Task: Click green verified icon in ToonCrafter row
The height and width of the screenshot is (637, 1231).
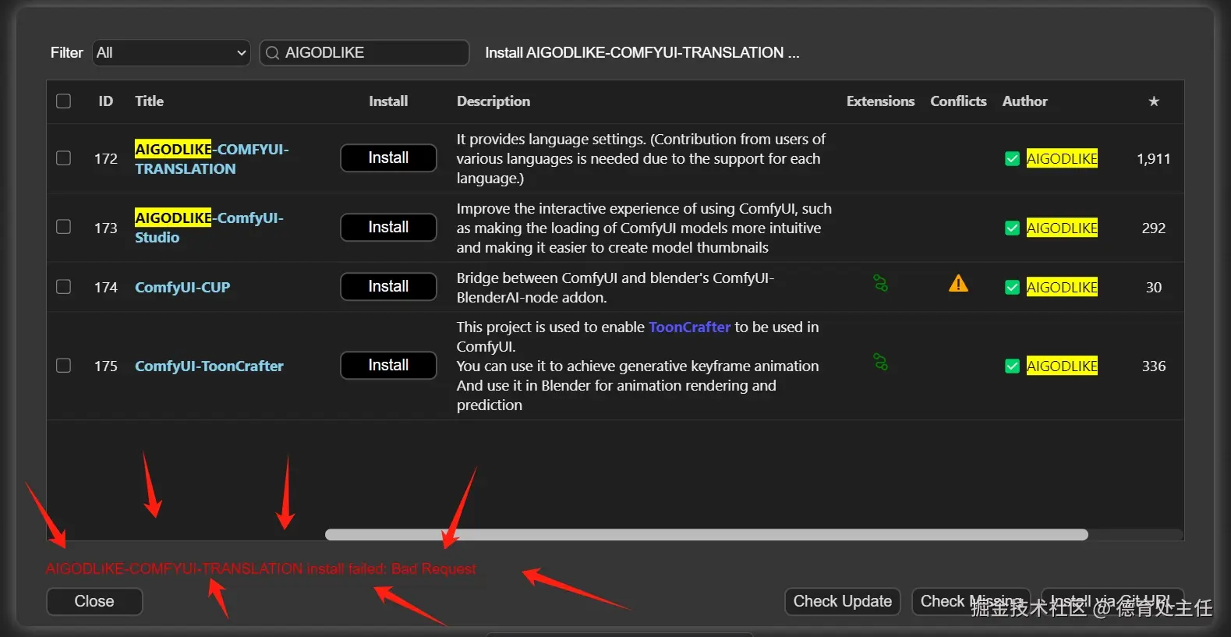Action: point(1012,366)
